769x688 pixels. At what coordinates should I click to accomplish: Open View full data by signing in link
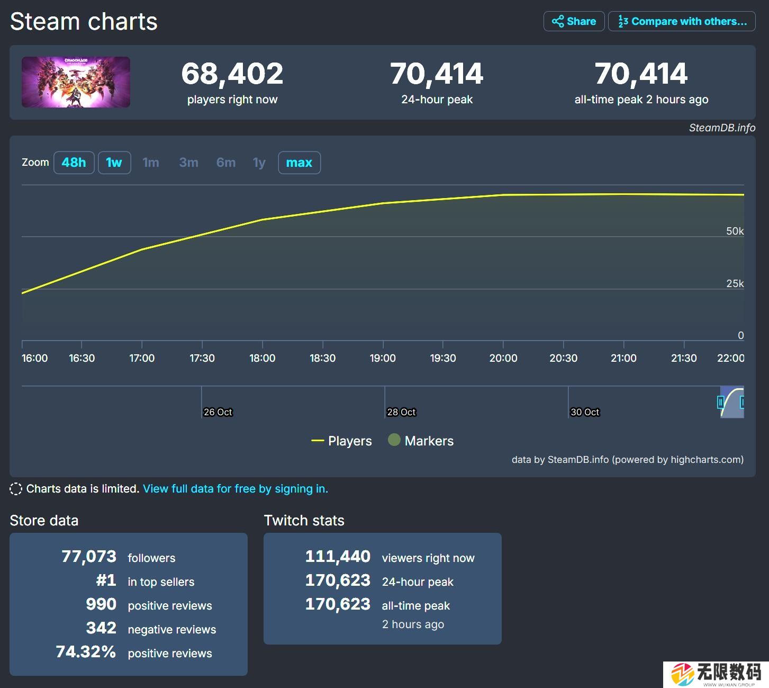pyautogui.click(x=236, y=489)
